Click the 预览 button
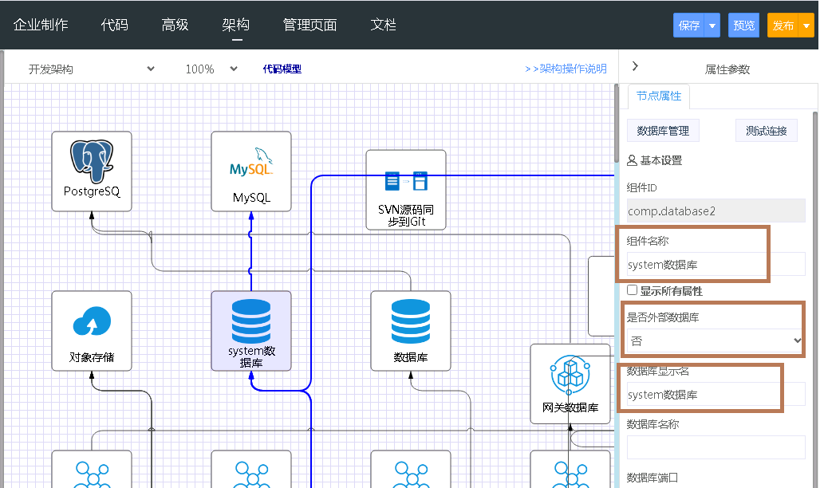Image resolution: width=824 pixels, height=488 pixels. point(743,26)
